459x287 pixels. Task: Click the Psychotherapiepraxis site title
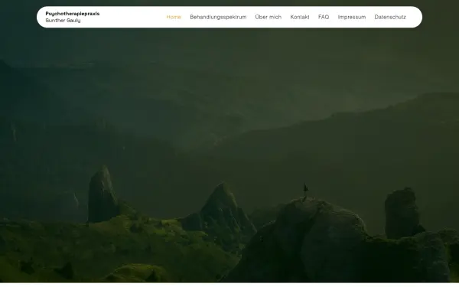coord(73,14)
